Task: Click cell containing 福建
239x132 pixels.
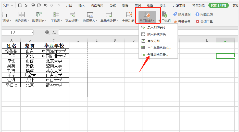Action: [30, 70]
